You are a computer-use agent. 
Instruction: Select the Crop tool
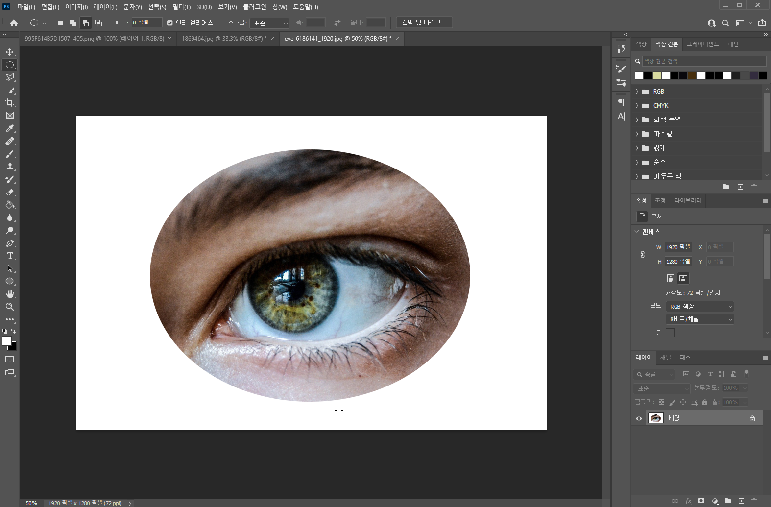[x=10, y=103]
